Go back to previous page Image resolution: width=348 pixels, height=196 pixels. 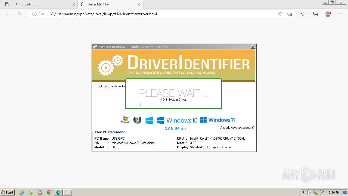pyautogui.click(x=8, y=14)
